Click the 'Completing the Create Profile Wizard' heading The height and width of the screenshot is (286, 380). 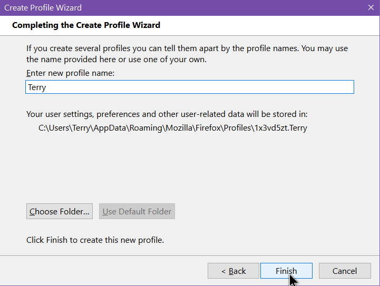tap(86, 25)
